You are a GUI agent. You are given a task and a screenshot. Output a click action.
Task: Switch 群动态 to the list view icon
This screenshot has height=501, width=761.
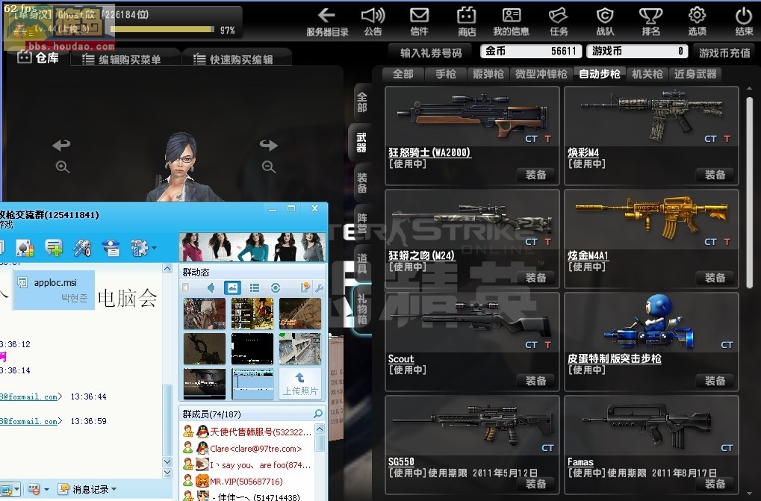255,288
